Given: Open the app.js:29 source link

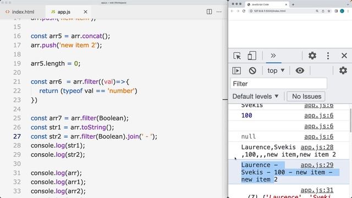Looking at the screenshot, I should pos(317,165).
